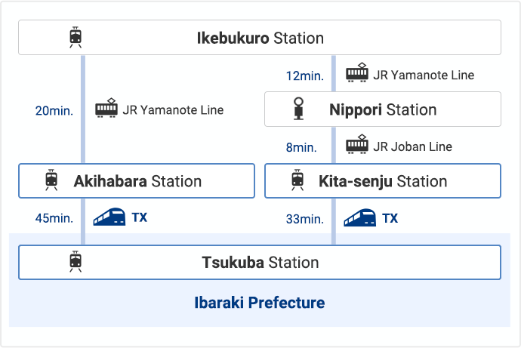The height and width of the screenshot is (348, 521).
Task: Select the Kita-senju Station text
Action: coord(383,181)
